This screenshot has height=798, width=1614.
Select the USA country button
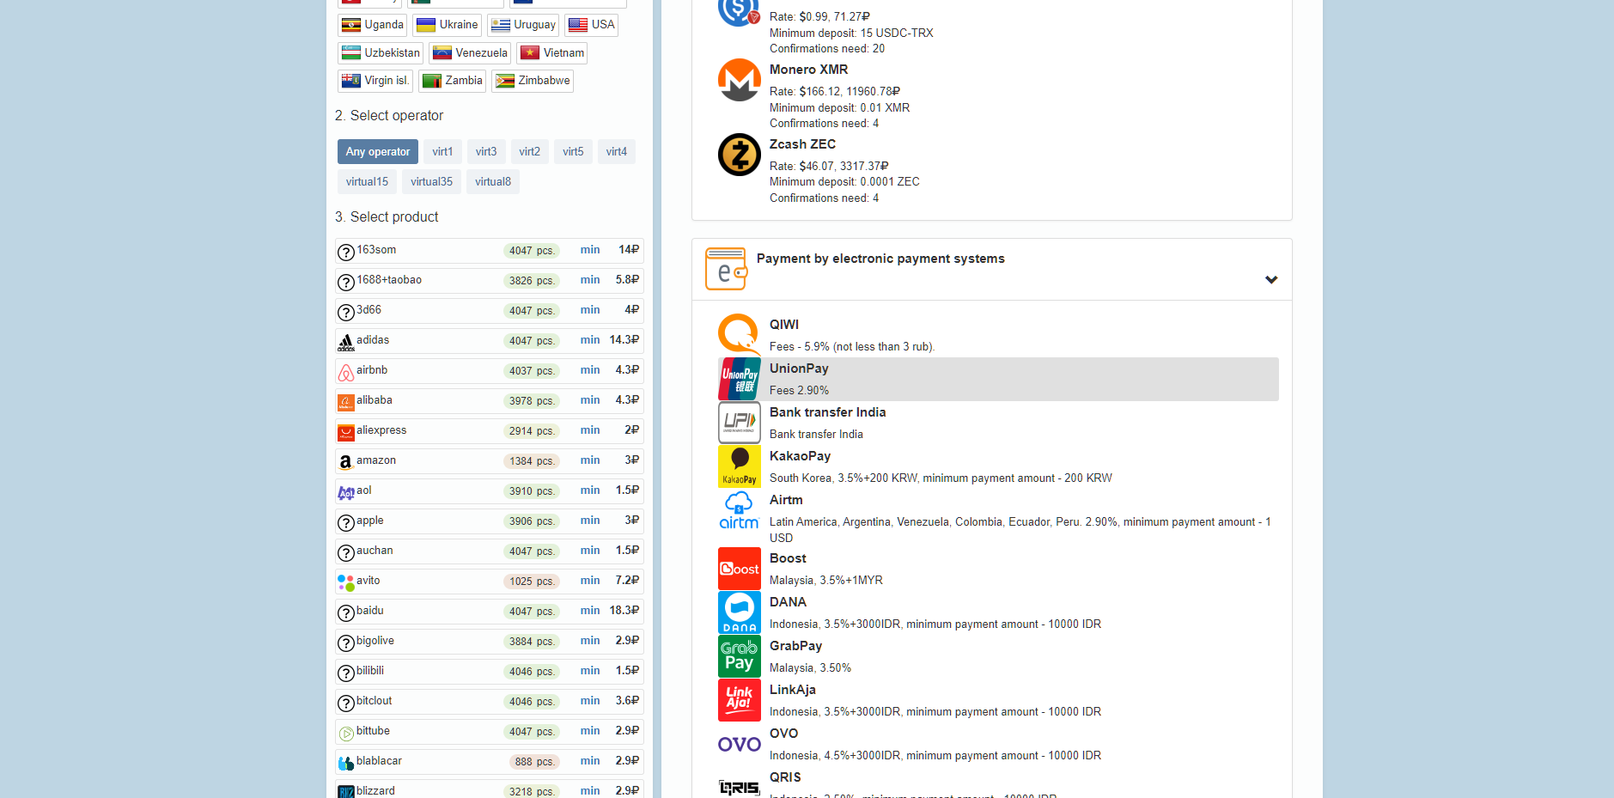[591, 25]
